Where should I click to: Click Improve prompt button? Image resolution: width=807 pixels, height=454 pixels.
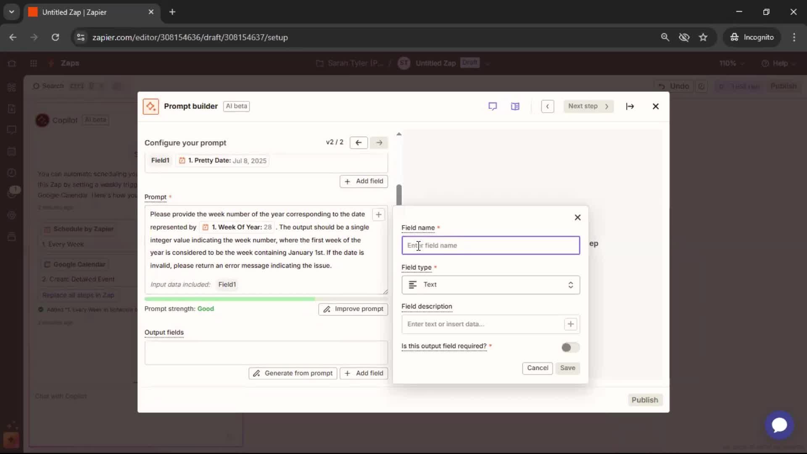pos(353,309)
